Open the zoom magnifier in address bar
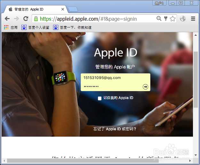The image size is (200, 165). click(159, 18)
